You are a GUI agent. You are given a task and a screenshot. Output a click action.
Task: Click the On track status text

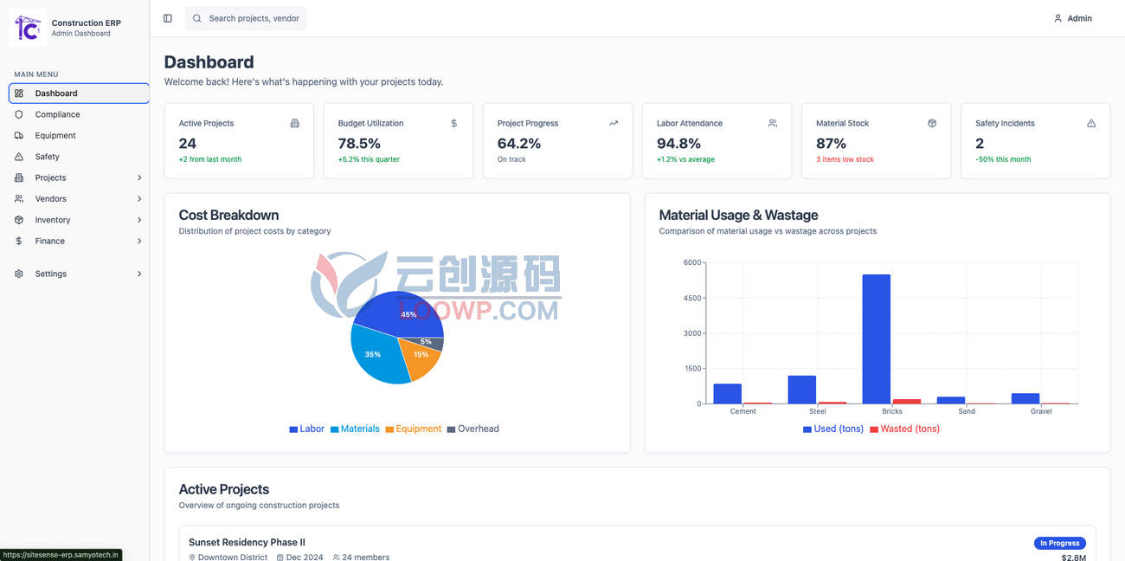pos(511,159)
